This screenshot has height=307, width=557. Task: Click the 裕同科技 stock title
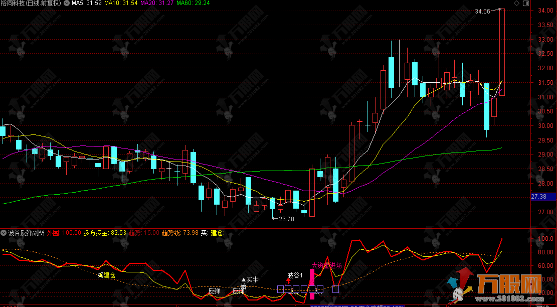(31, 3)
